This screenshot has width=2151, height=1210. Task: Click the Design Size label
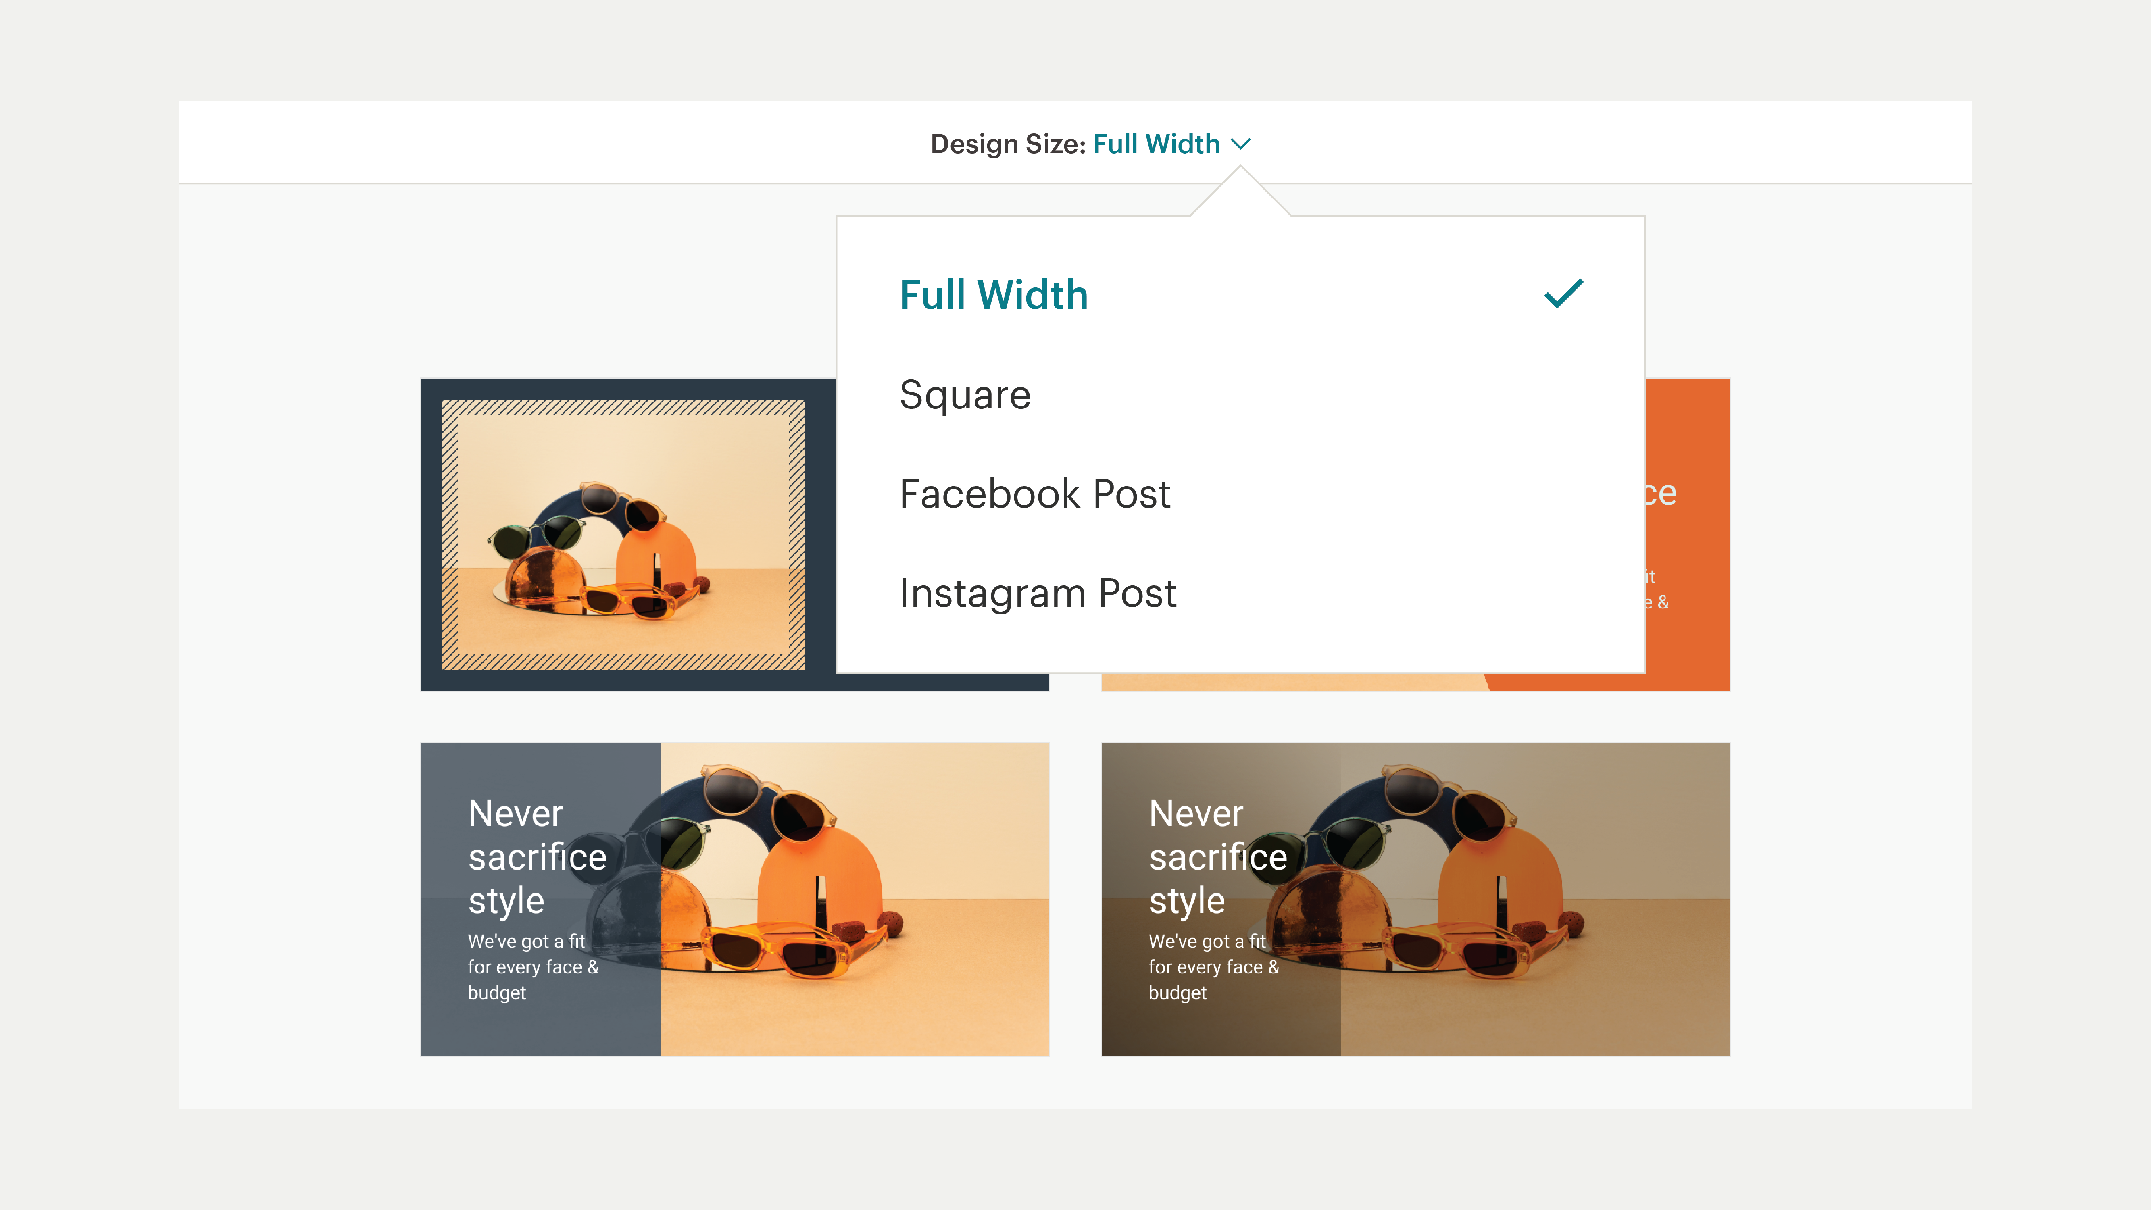click(x=1007, y=144)
